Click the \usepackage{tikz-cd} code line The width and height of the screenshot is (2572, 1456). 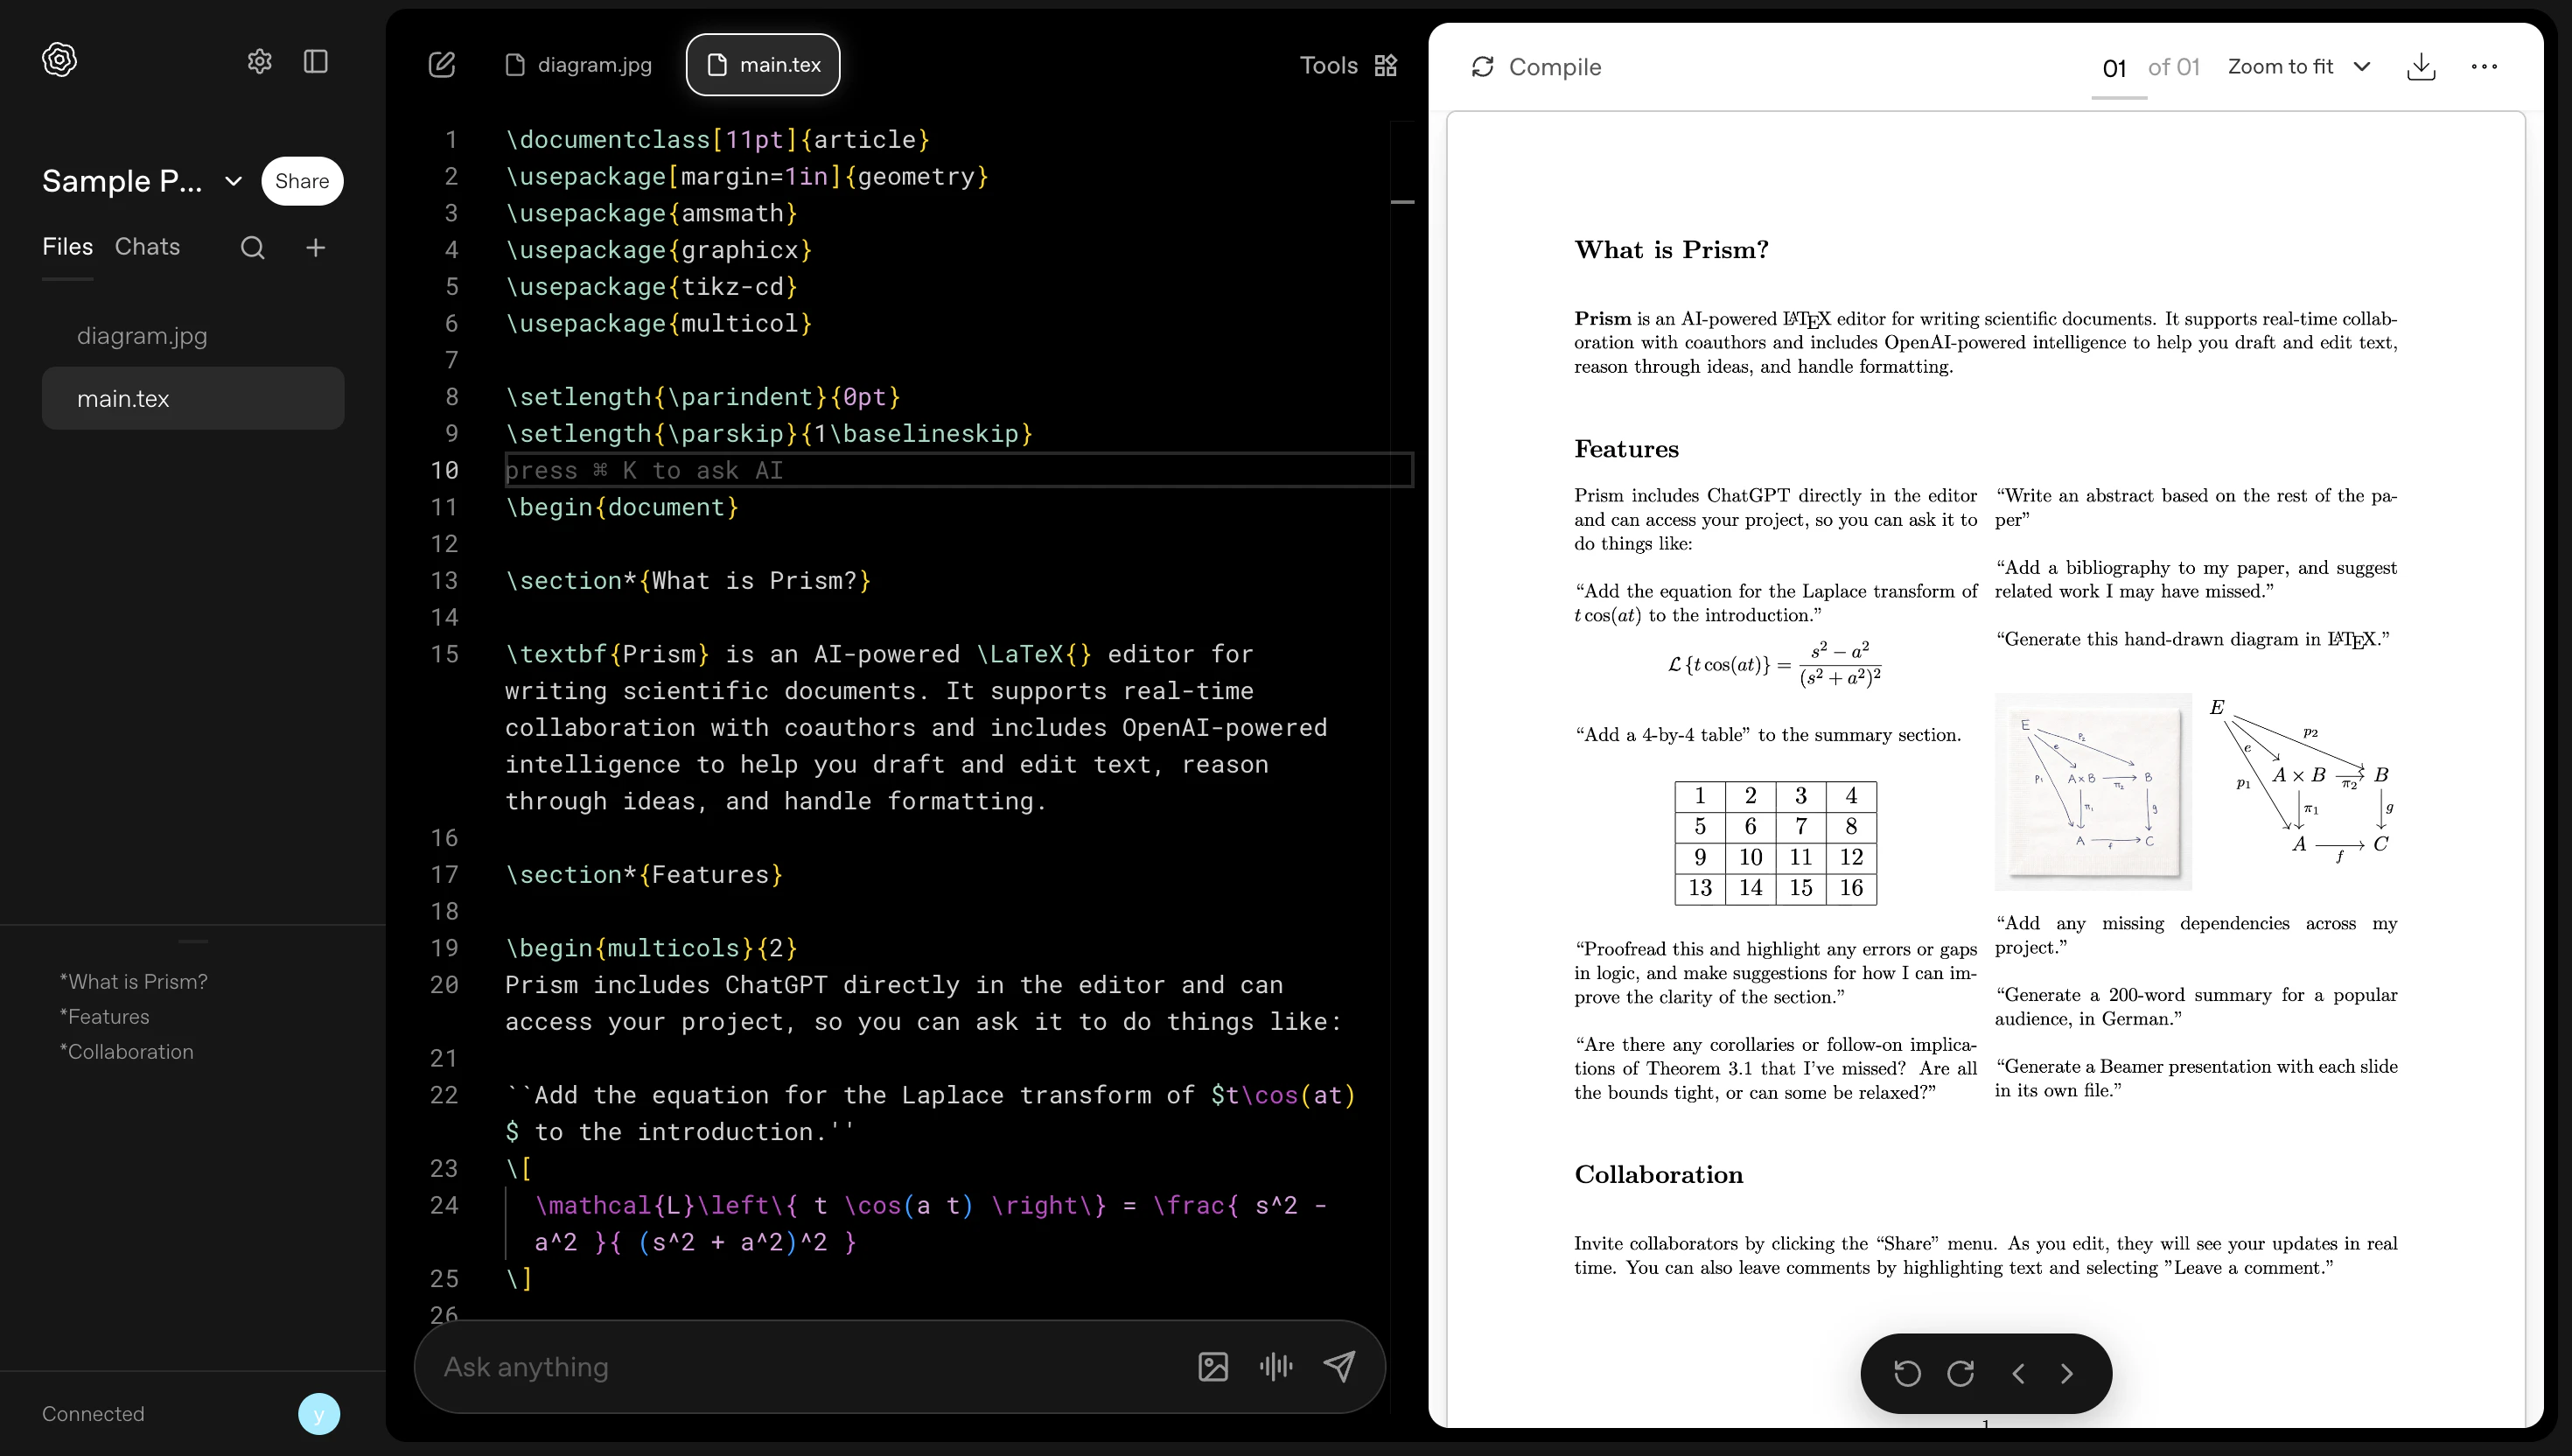point(652,287)
